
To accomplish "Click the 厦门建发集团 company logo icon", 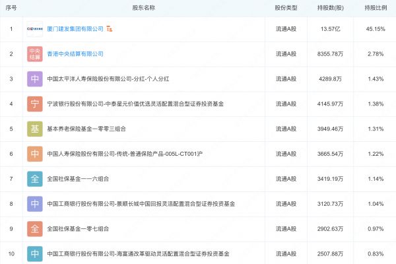I will click(35, 29).
